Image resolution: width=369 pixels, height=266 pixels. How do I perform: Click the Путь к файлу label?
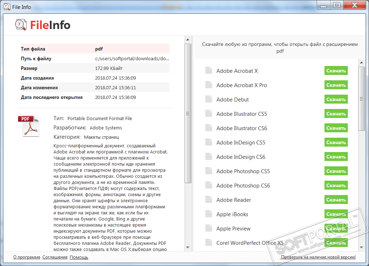pos(36,58)
